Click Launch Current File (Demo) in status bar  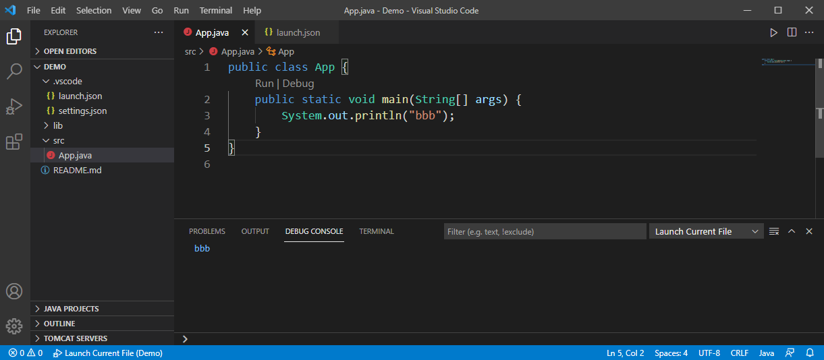click(107, 353)
